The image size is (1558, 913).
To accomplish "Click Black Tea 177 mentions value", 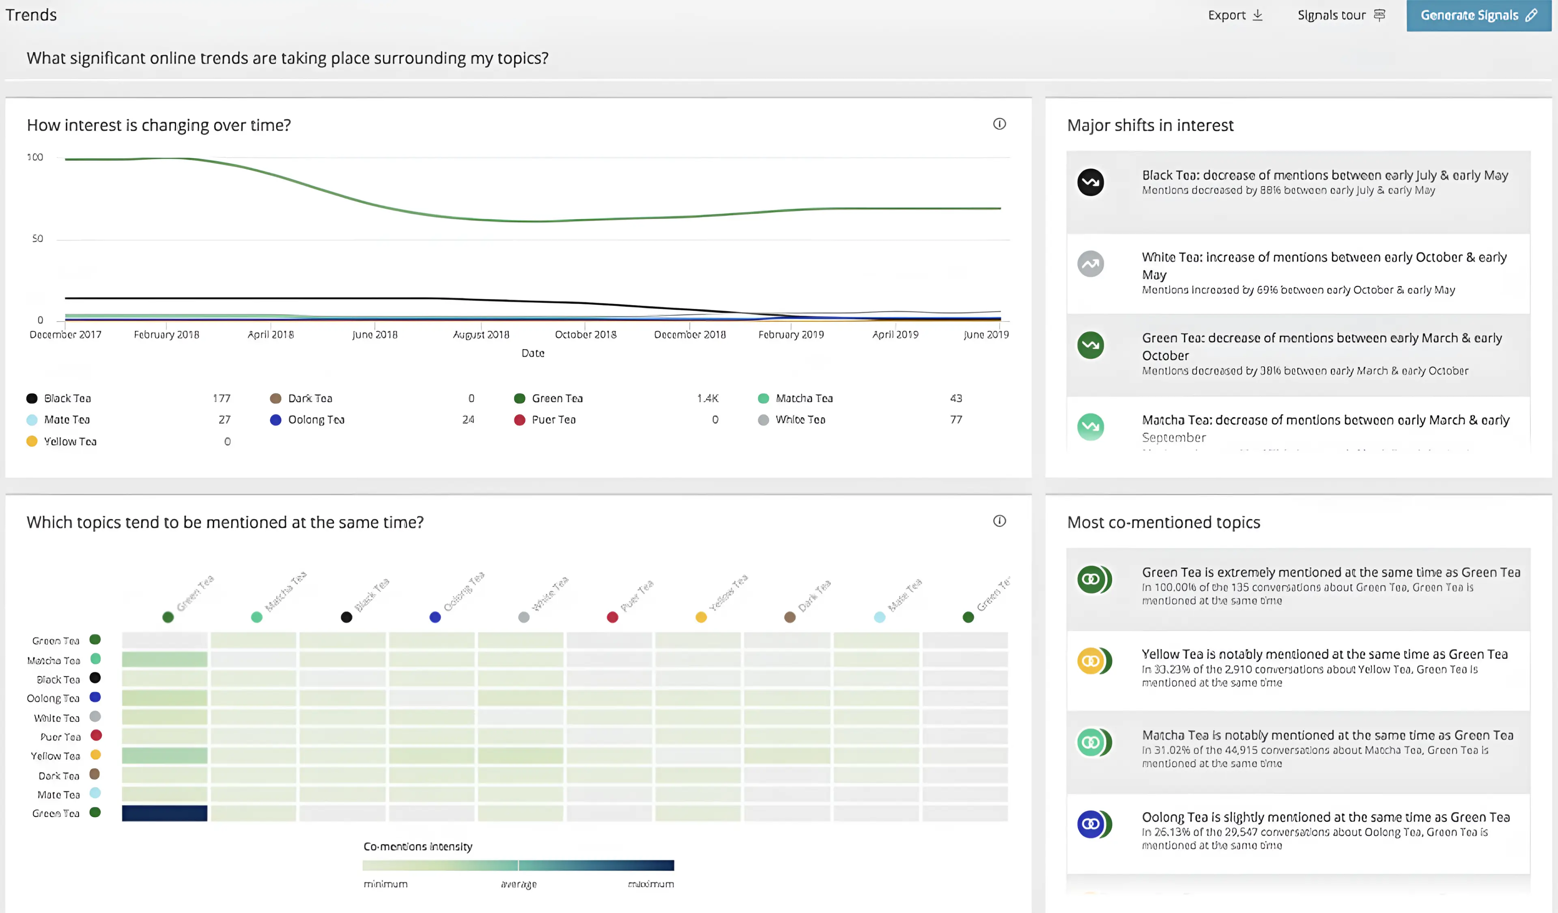I will click(222, 399).
